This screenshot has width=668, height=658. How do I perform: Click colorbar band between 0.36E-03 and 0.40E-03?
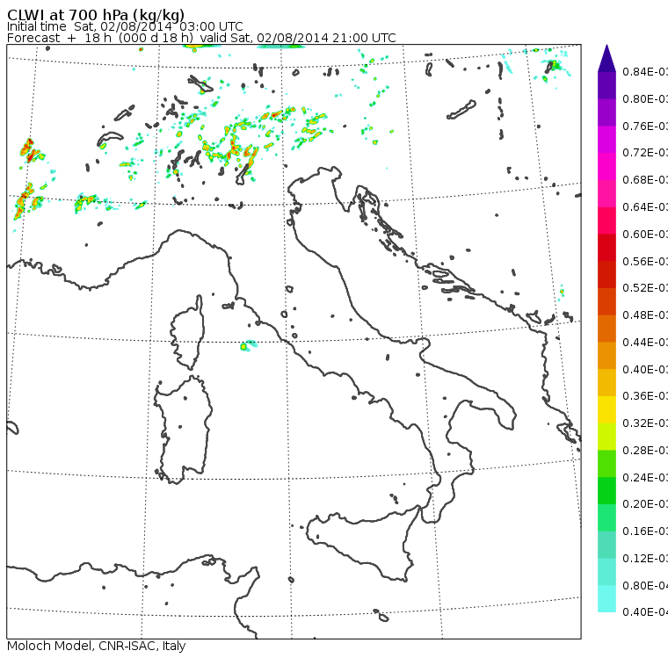[x=606, y=383]
